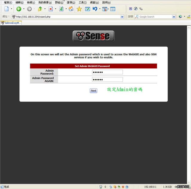
Task: Open the 檢視(V) menu
Action: pyautogui.click(x=31, y=2)
